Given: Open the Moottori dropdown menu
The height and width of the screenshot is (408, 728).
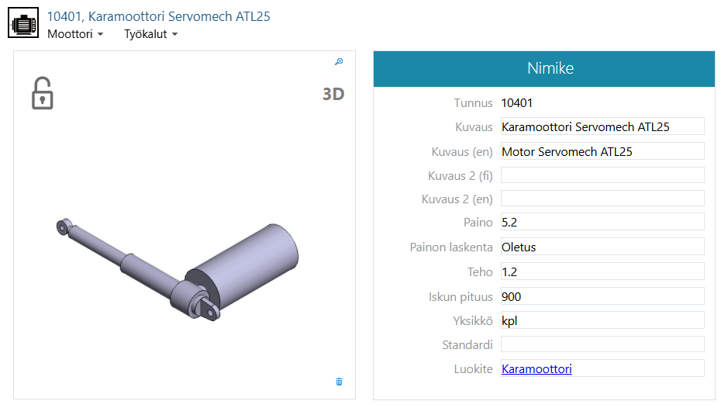Looking at the screenshot, I should [75, 34].
